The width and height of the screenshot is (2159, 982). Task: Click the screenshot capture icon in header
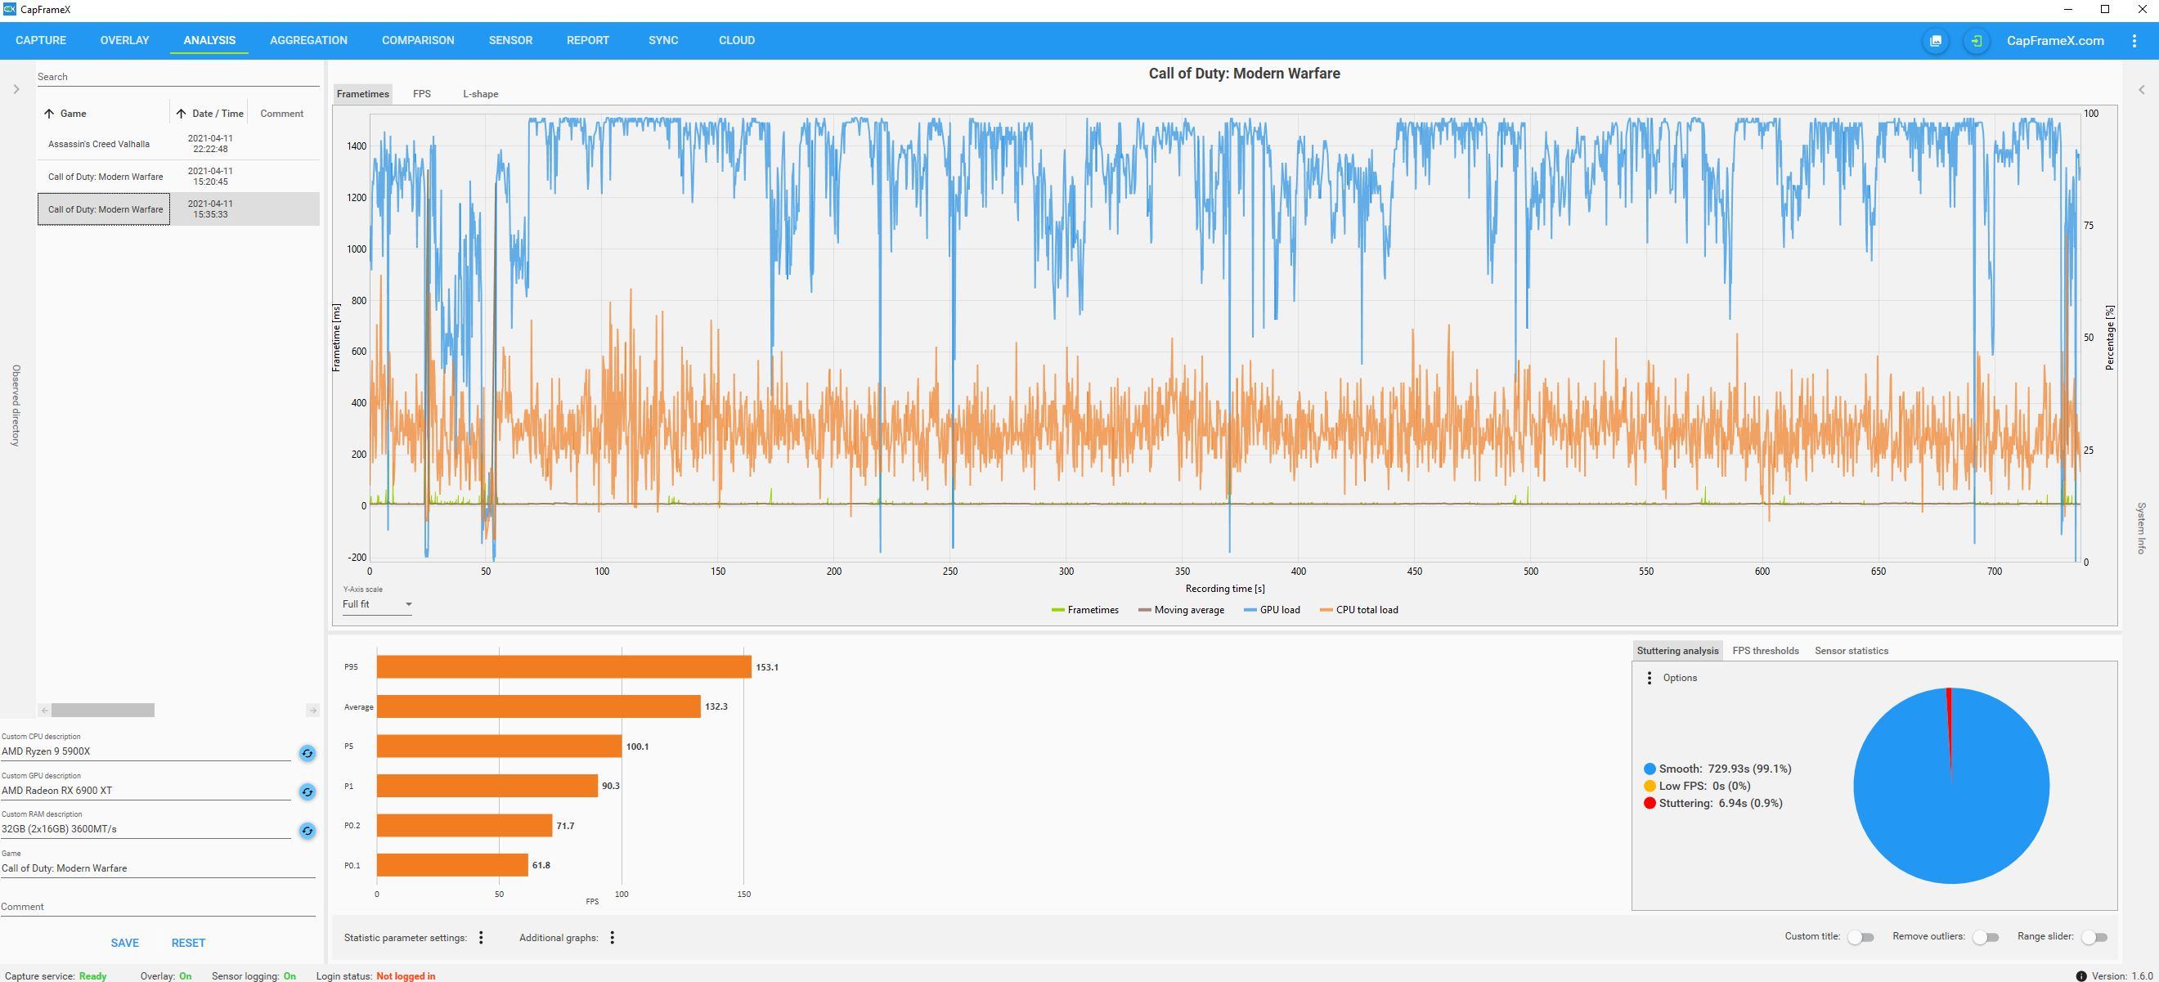1935,41
